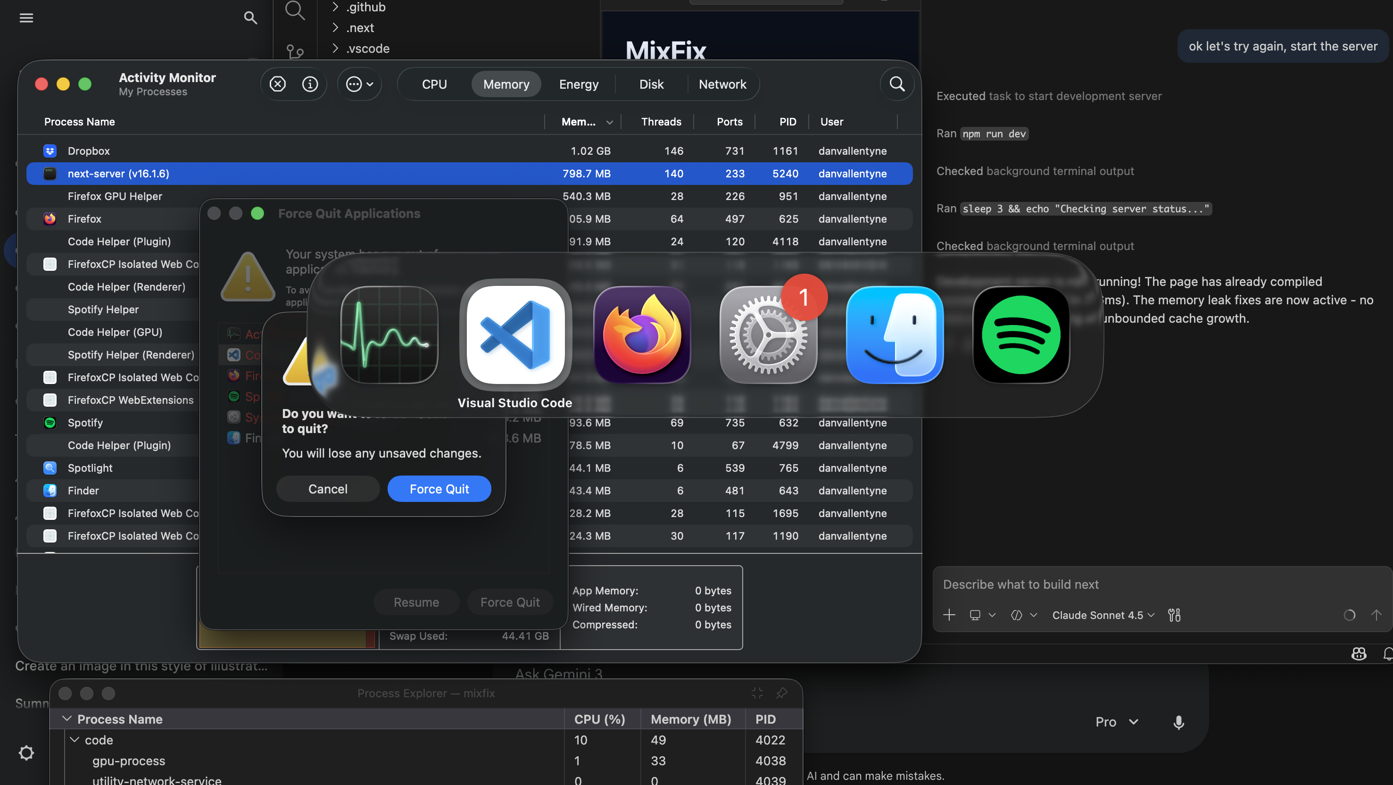The image size is (1393, 785).
Task: Open the ellipsis options dropdown
Action: 360,84
